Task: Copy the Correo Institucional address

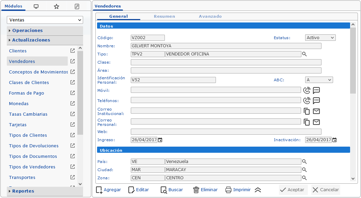Action: point(307,111)
